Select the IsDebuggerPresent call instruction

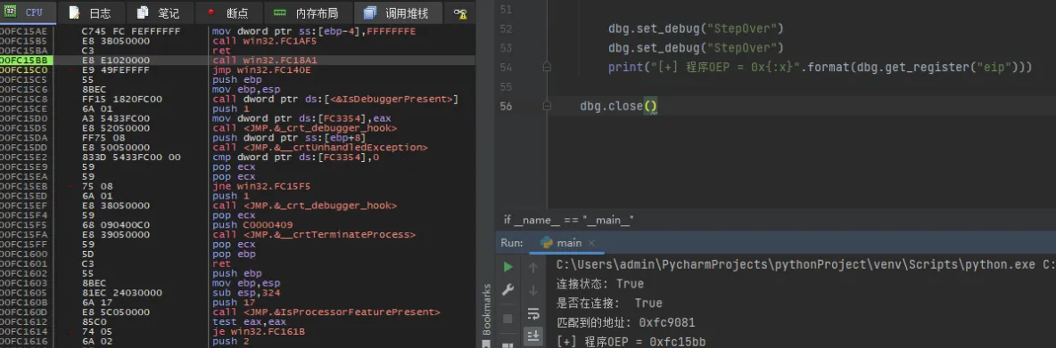(x=334, y=99)
